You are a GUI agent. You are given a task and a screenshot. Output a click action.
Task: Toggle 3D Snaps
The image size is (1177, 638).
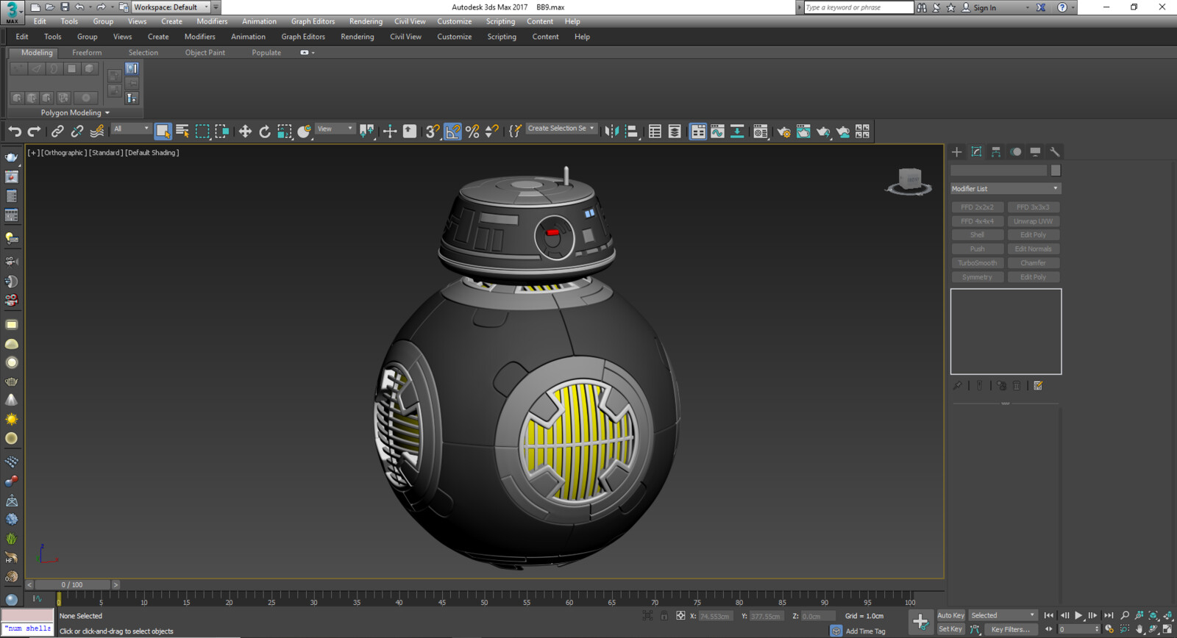(433, 132)
